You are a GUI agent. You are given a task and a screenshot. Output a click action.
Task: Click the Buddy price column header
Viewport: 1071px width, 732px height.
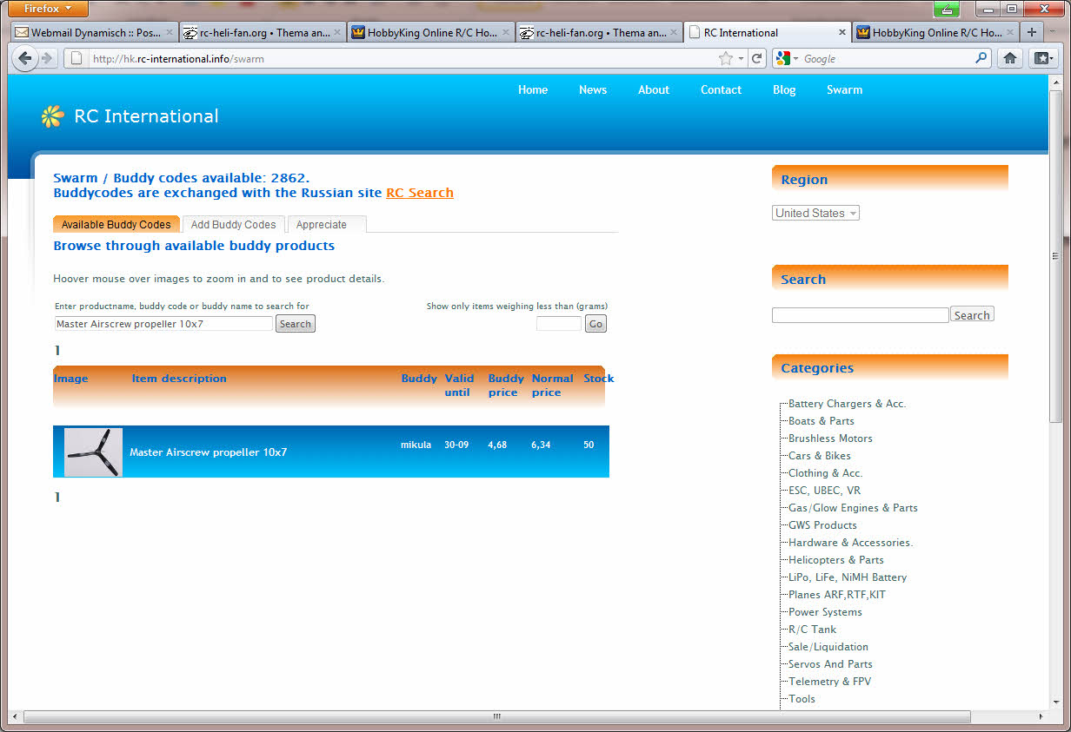(505, 386)
